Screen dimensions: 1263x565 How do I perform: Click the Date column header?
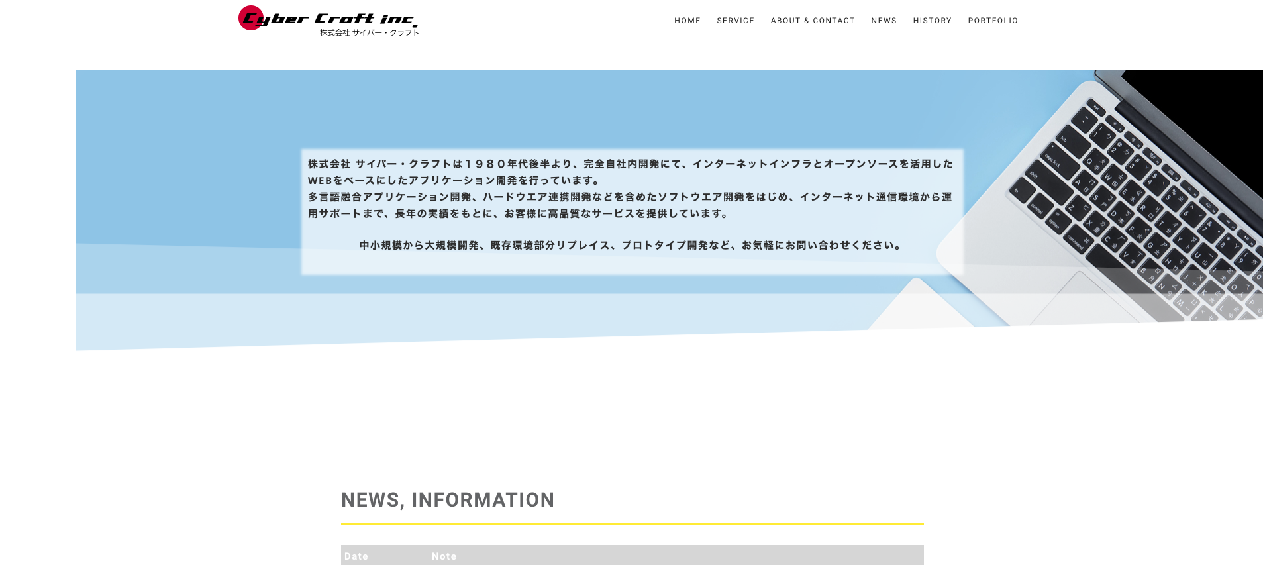tap(356, 556)
